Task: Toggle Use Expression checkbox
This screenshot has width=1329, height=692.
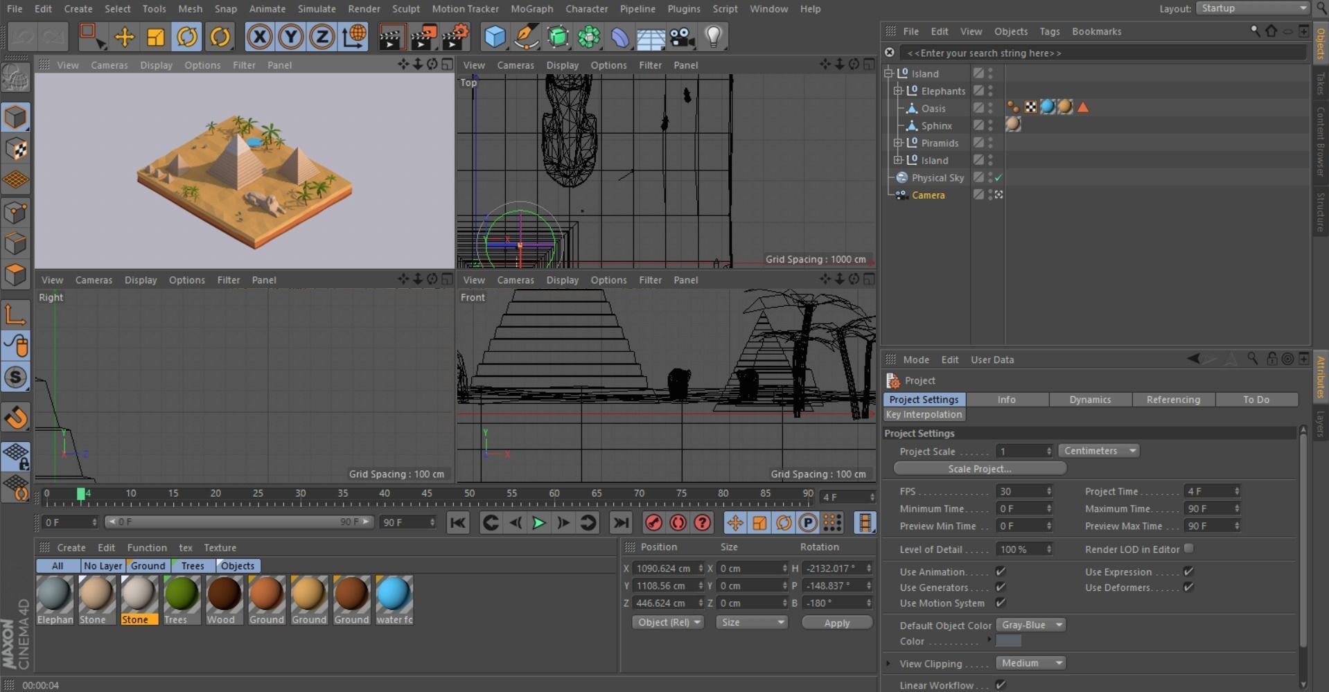Action: coord(1188,571)
